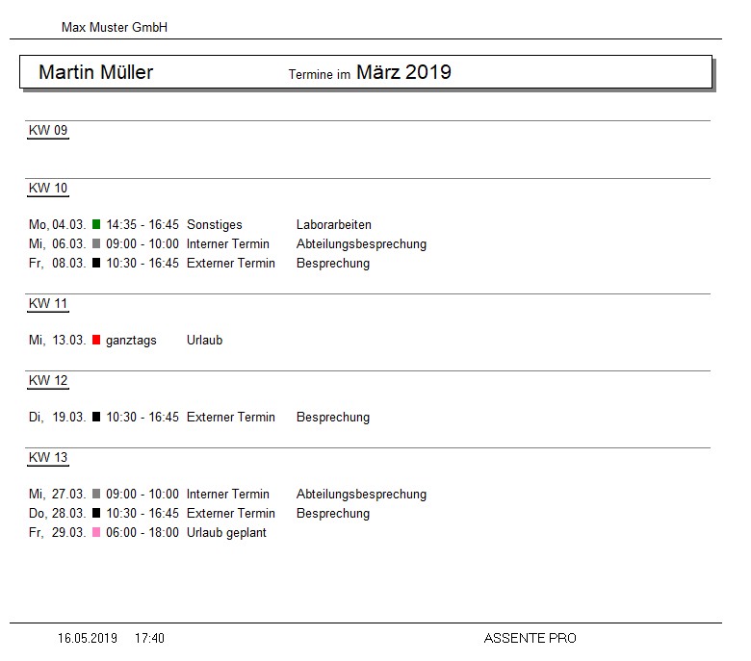
Task: Click Besprechung on 19.03.
Action: [333, 418]
